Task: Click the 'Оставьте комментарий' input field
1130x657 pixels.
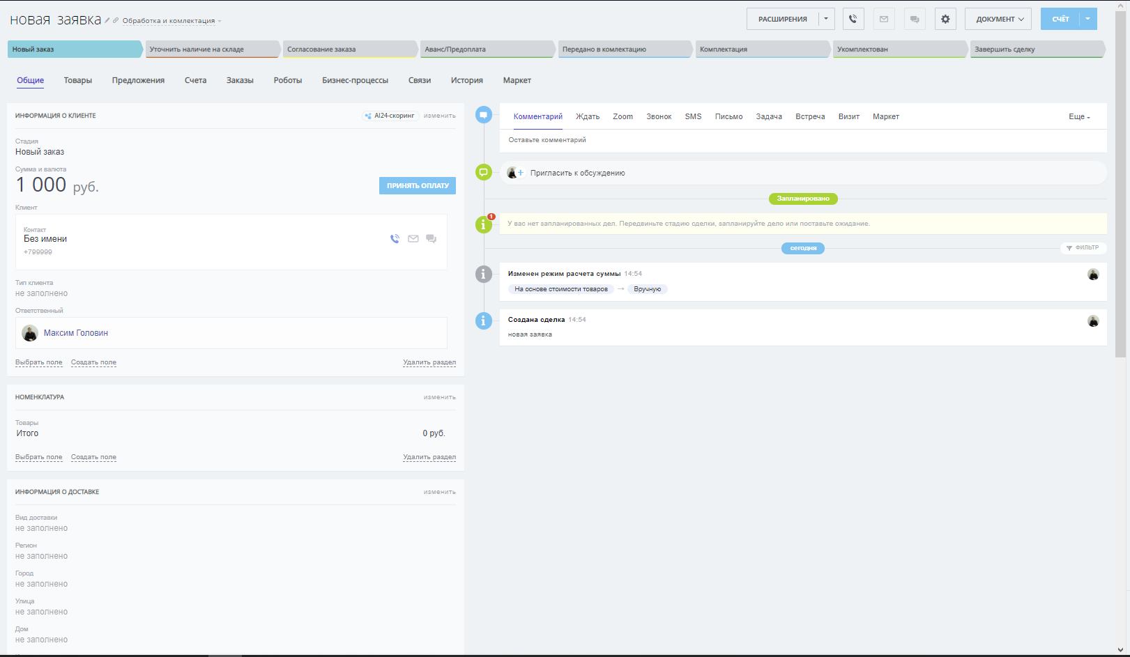Action: 802,140
